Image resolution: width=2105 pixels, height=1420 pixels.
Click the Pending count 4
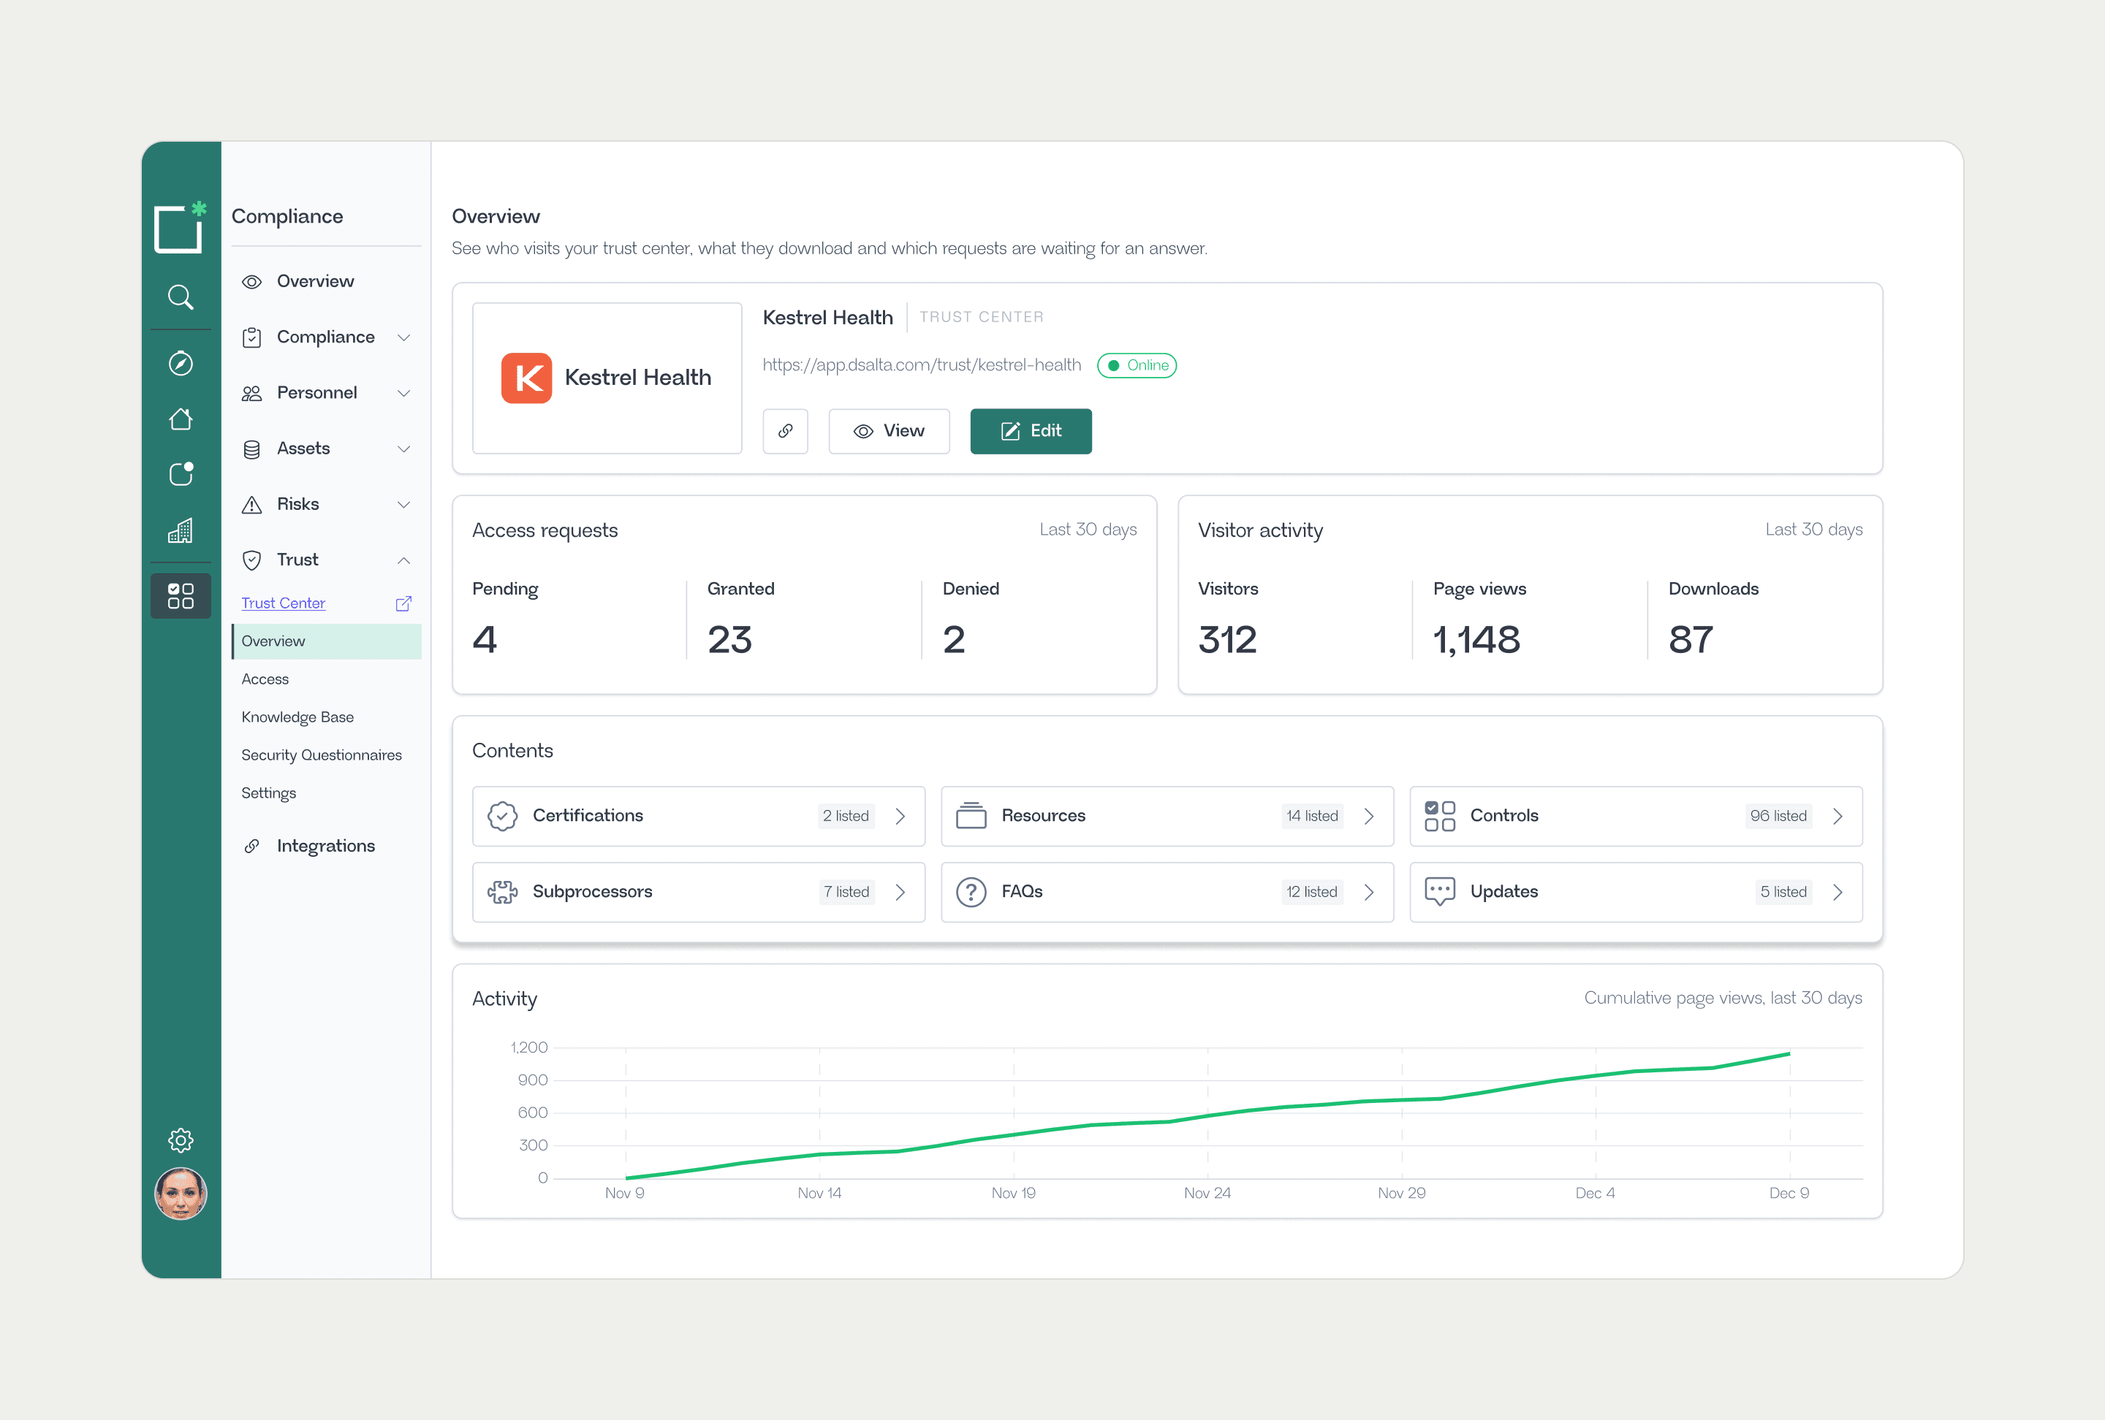(485, 640)
